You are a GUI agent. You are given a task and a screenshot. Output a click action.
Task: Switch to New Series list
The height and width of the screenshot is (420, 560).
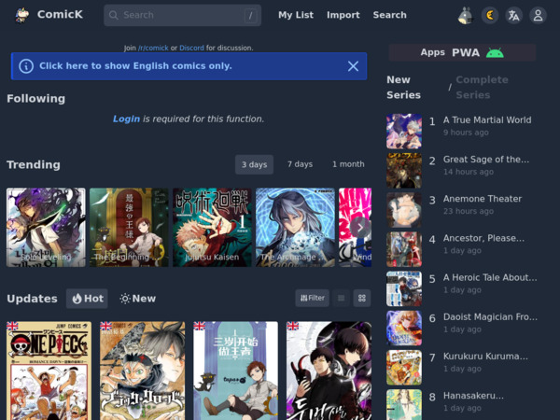coord(403,88)
